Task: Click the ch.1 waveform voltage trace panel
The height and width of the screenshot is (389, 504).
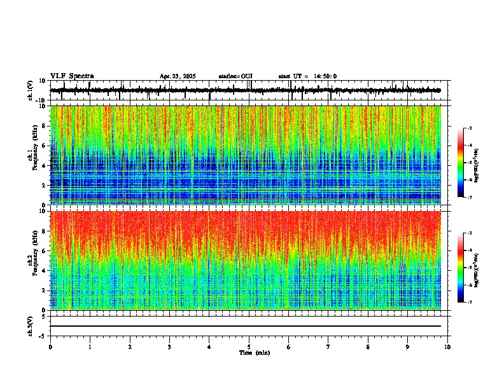Action: pyautogui.click(x=250, y=90)
